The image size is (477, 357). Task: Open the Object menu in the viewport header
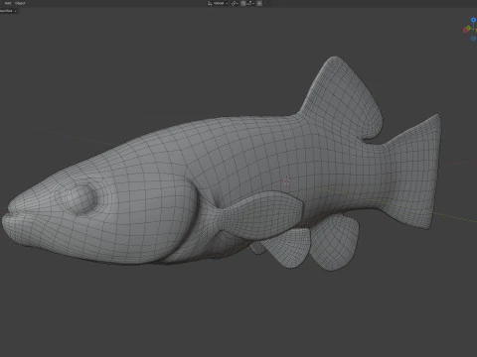pos(20,3)
